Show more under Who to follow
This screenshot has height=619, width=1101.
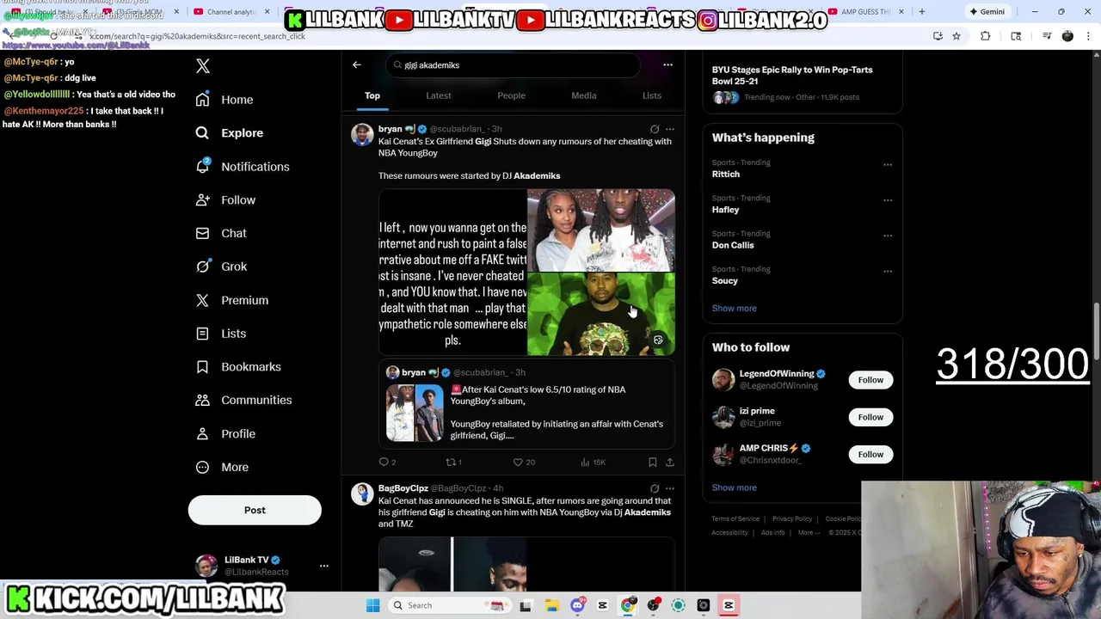[735, 487]
